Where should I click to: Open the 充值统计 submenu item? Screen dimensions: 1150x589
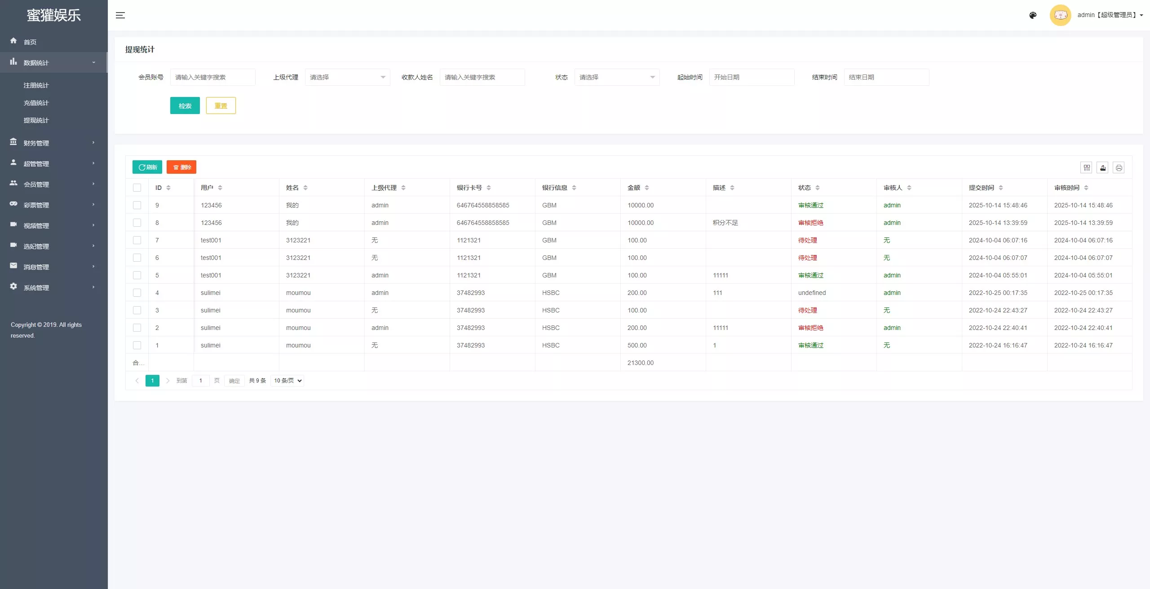coord(36,103)
